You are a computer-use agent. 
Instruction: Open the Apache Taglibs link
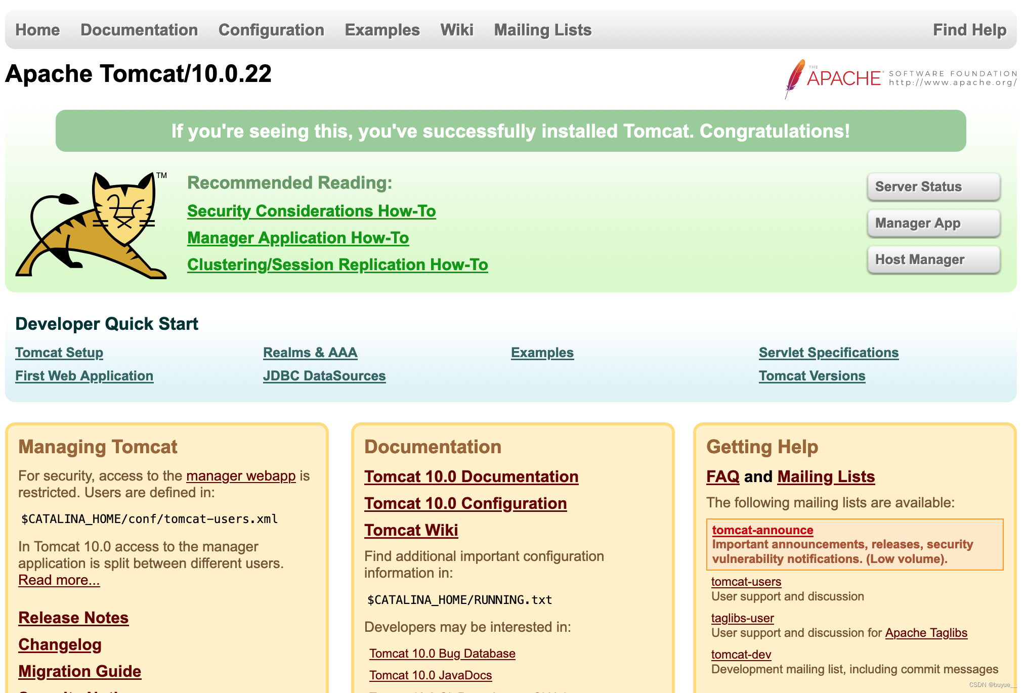pos(926,633)
